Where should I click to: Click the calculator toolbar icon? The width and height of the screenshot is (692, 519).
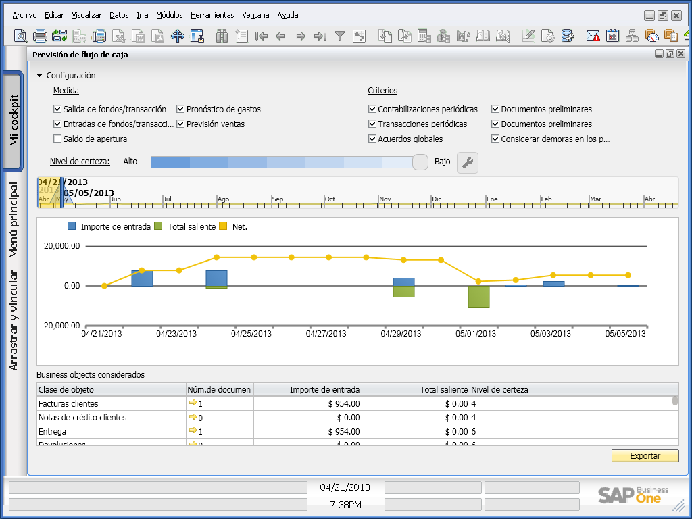pos(424,36)
